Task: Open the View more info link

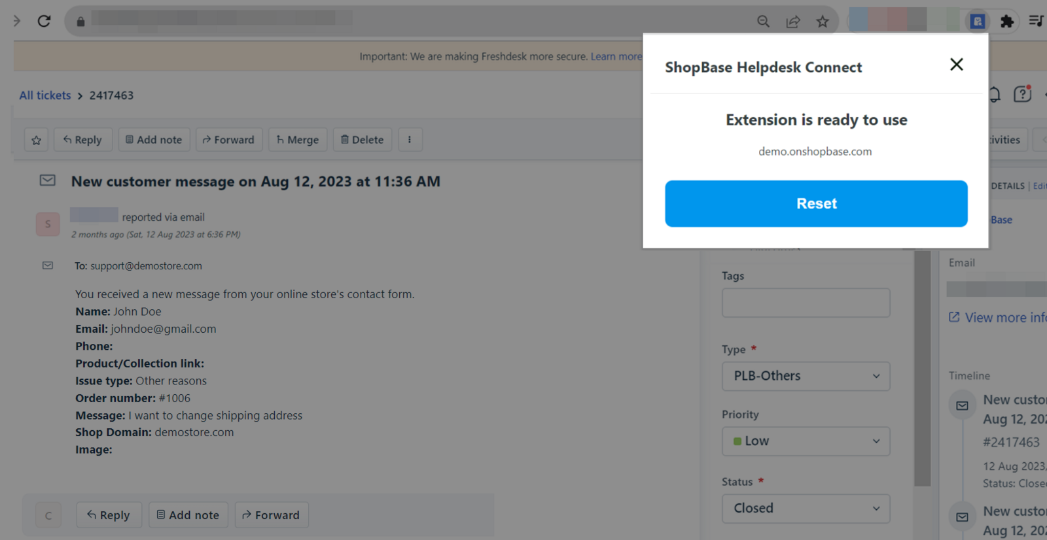Action: [998, 318]
